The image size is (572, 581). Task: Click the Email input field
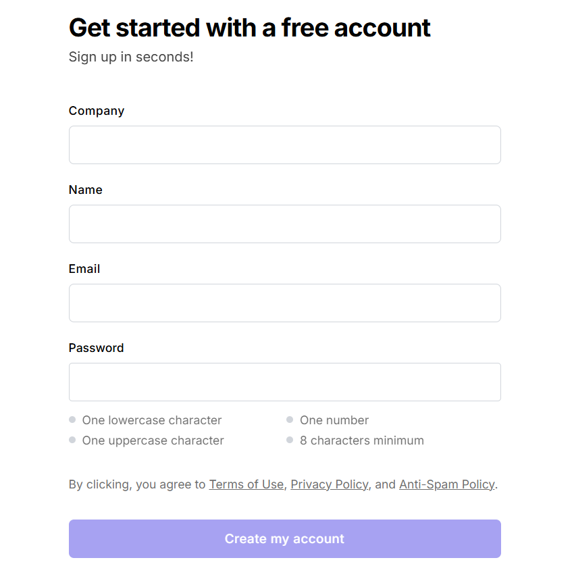pos(284,303)
